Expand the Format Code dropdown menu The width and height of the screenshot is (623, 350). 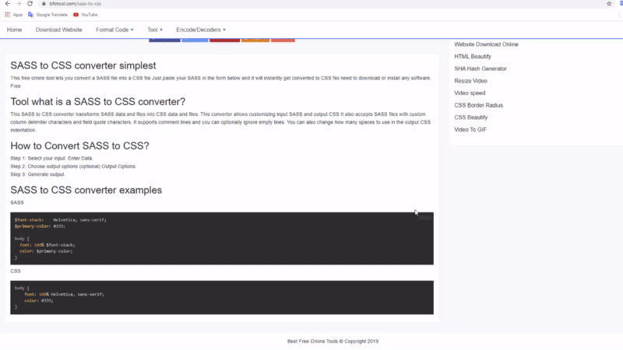coord(114,30)
